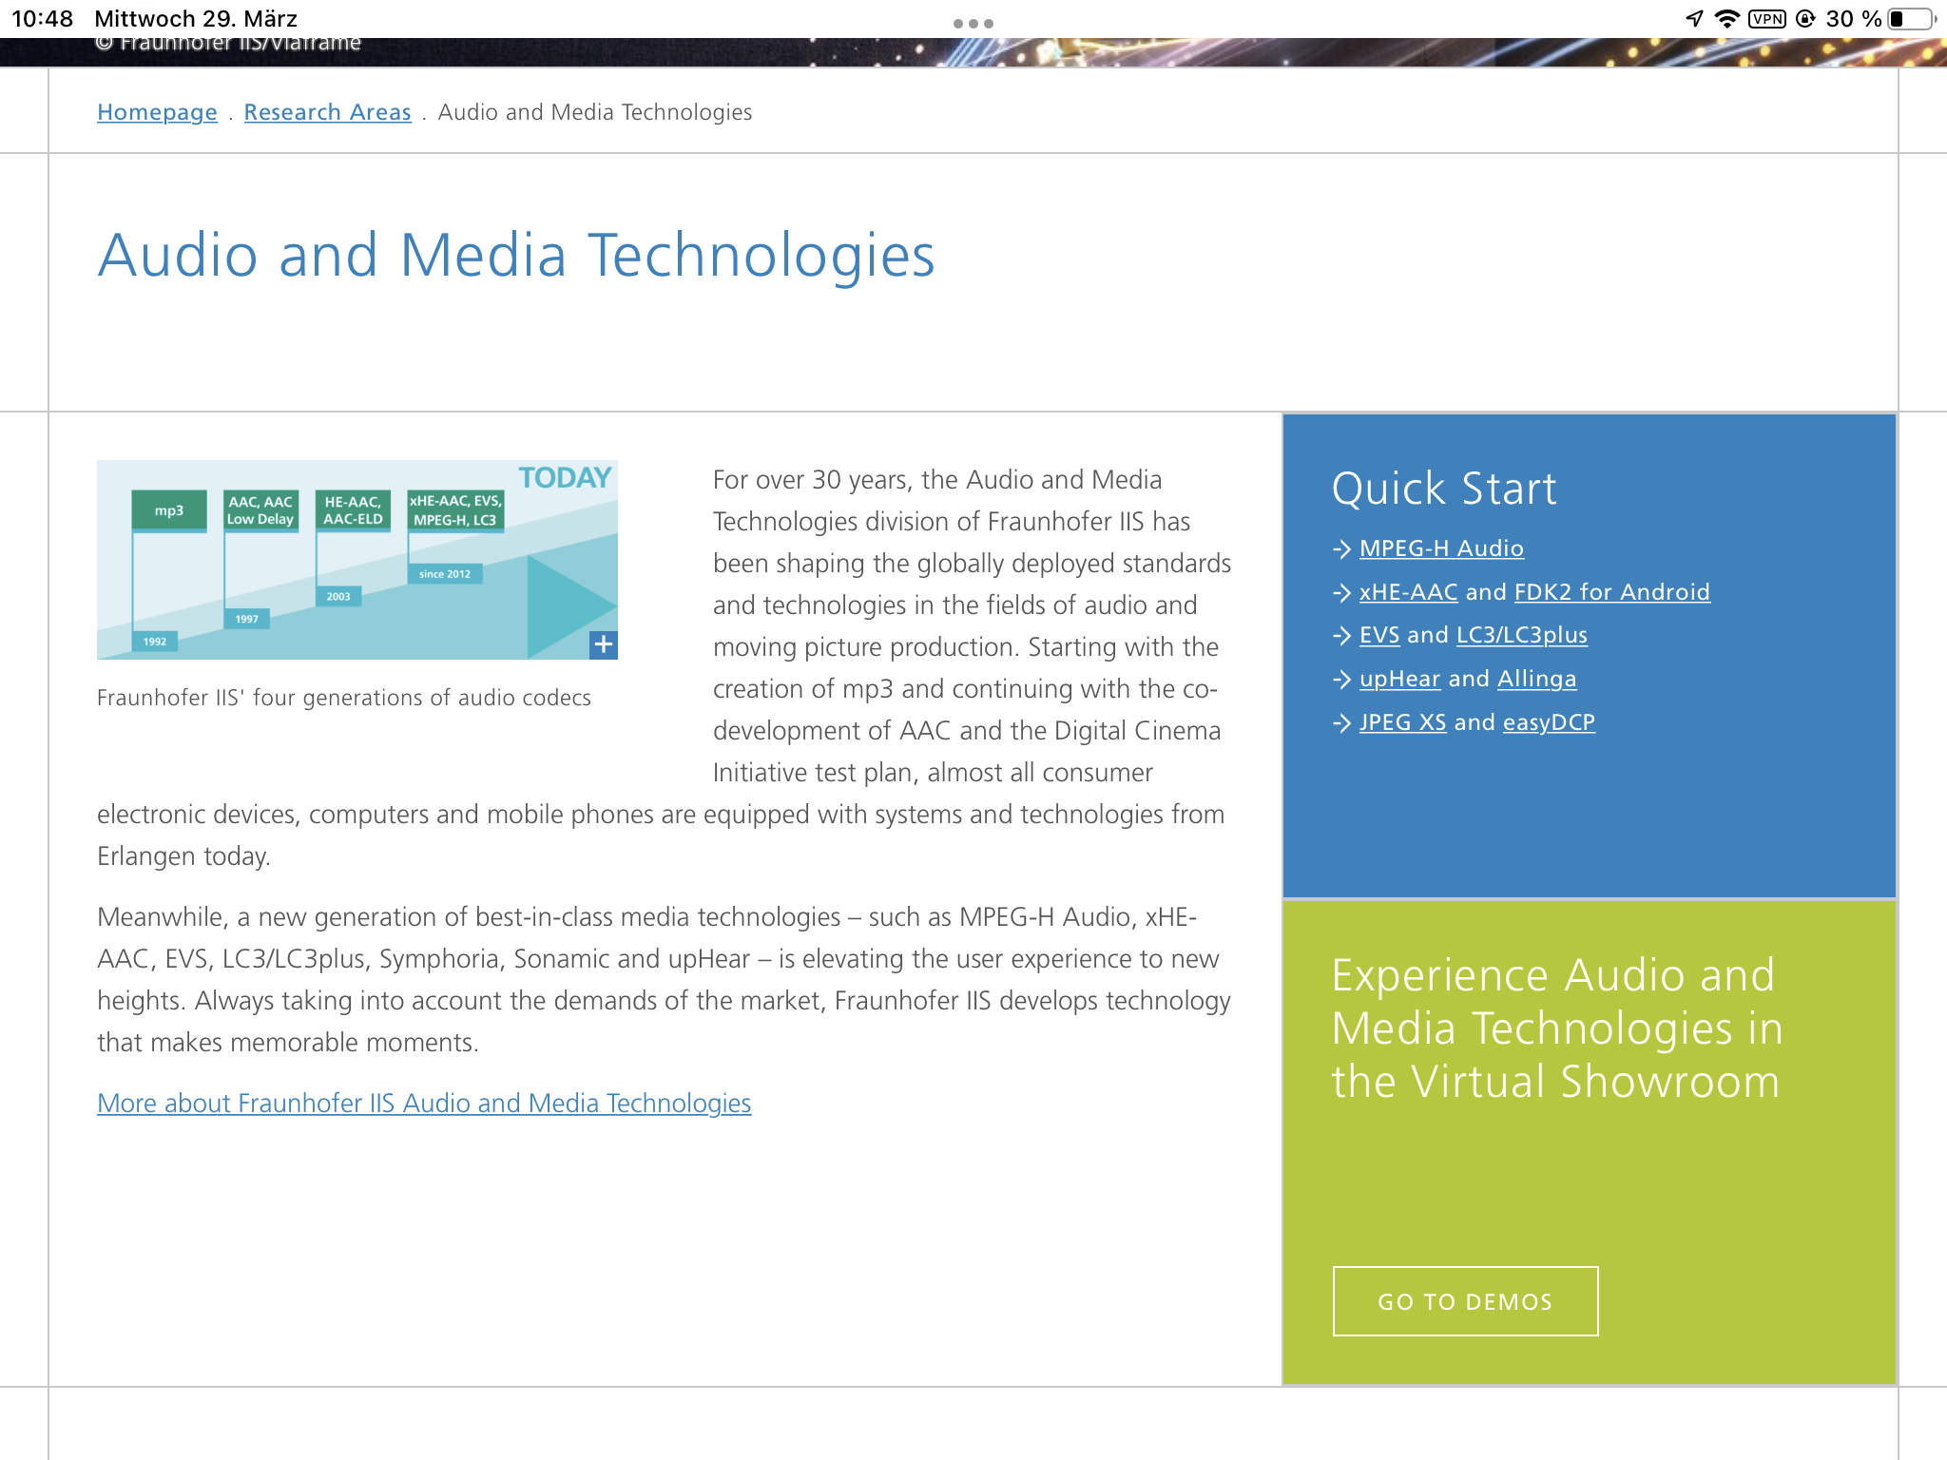Tap the Wi-Fi status icon

click(x=1726, y=19)
